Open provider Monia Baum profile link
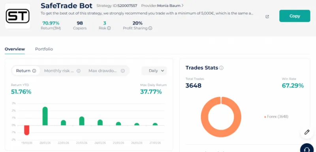The width and height of the screenshot is (316, 152). [169, 6]
